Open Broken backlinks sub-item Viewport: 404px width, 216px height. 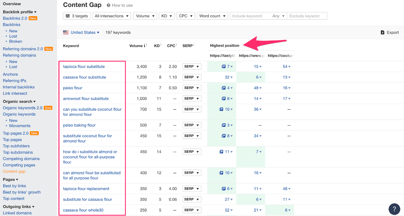click(16, 42)
